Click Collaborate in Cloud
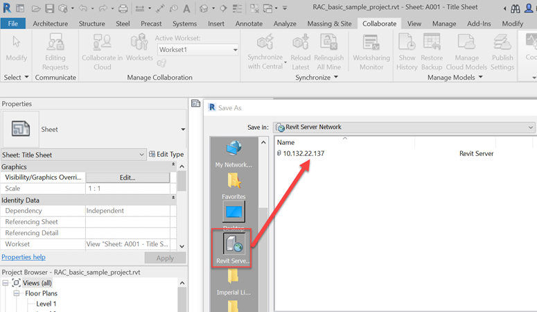Viewport: 537px width, 312px height. point(102,51)
